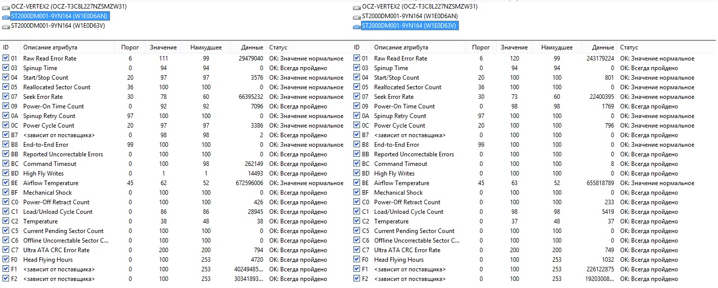Image resolution: width=718 pixels, height=288 pixels.
Task: Click Power-Off Retract Count data 233
Action: [609, 202]
